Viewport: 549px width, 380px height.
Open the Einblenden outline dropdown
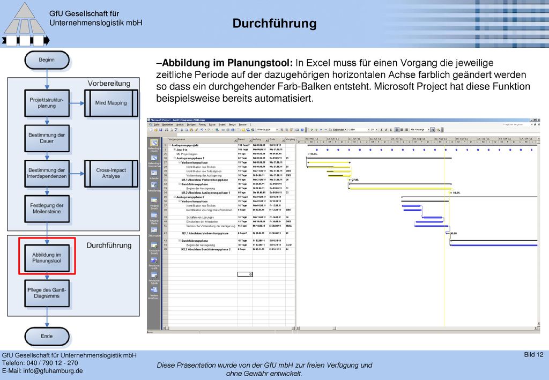coord(339,130)
